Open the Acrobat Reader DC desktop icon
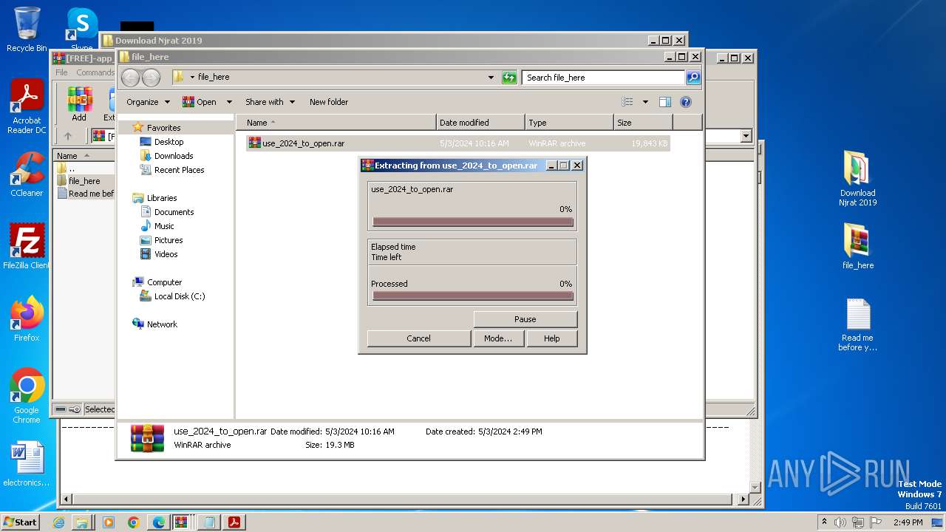 coord(27,107)
